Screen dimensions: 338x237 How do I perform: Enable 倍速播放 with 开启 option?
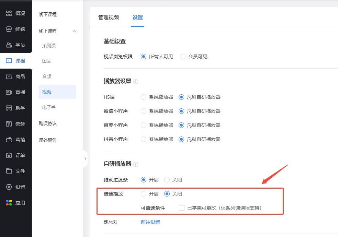pos(144,194)
